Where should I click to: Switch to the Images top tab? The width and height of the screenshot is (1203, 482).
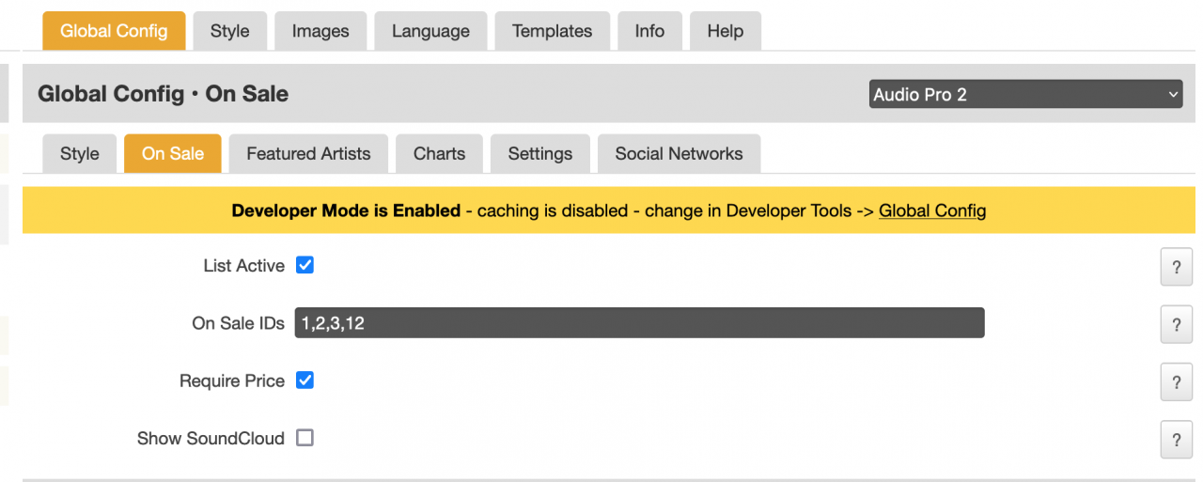320,31
